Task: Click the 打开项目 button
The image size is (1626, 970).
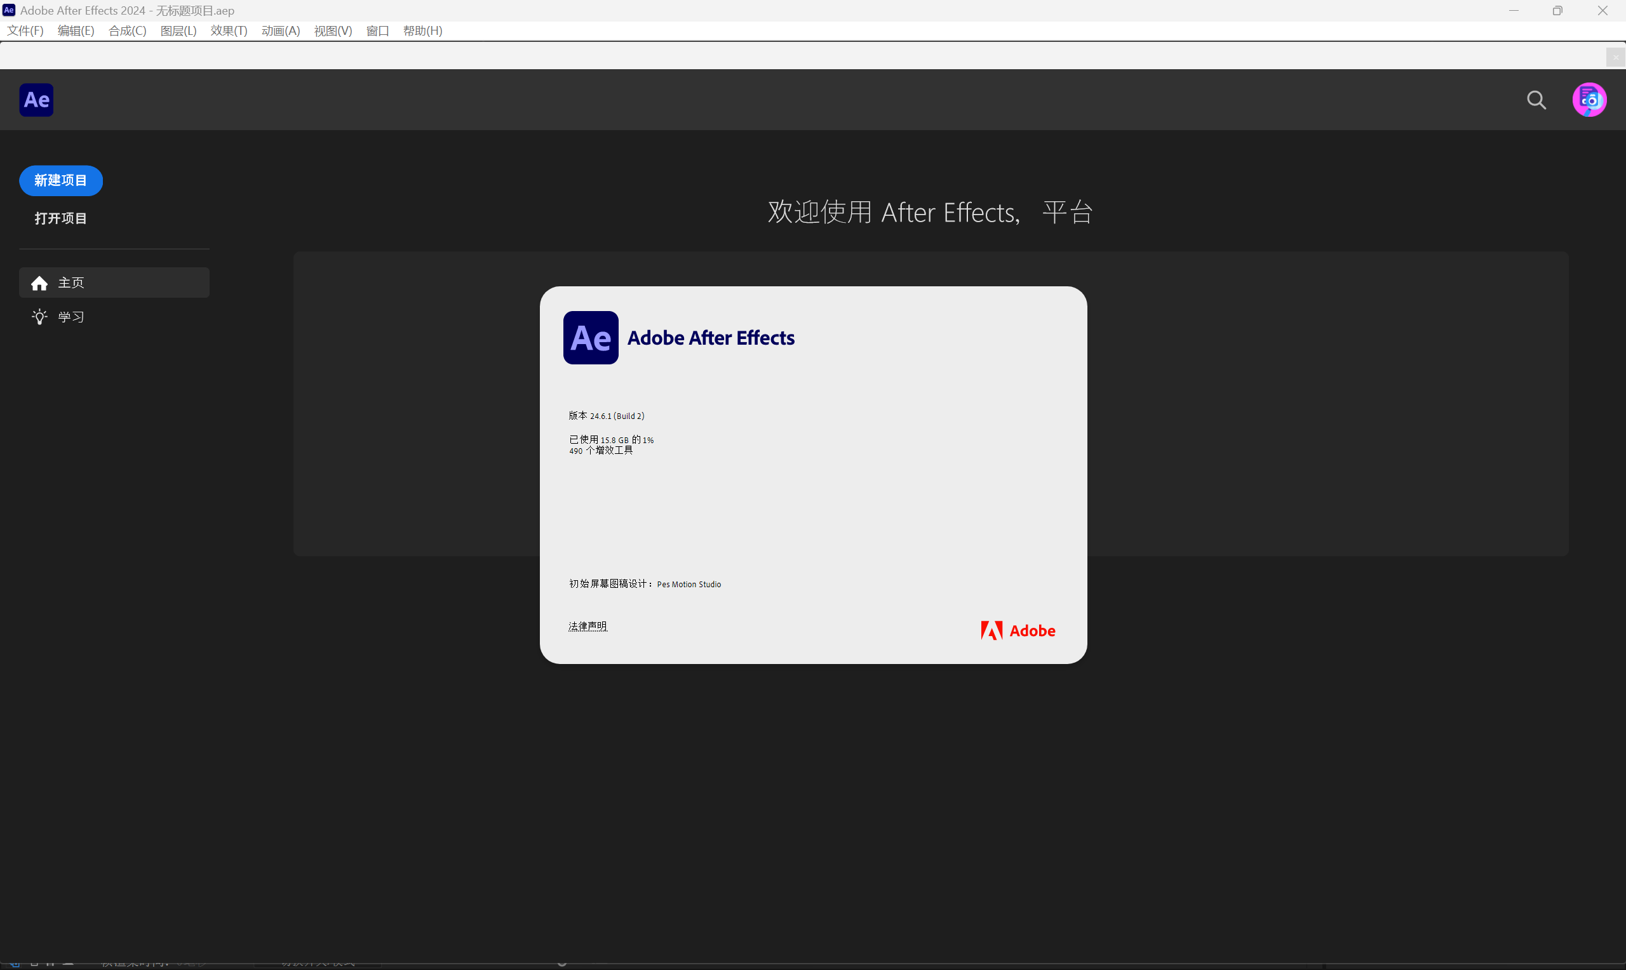Action: [61, 218]
